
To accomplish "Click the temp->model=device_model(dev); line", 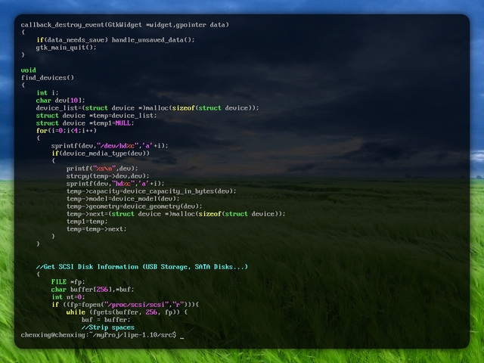I will 123,199.
